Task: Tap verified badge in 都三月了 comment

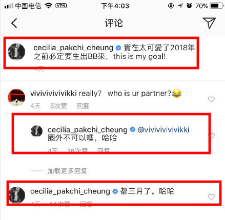Action: pos(115,191)
